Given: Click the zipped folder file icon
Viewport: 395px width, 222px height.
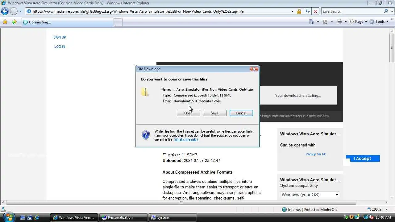Looking at the screenshot, I should pyautogui.click(x=145, y=92).
